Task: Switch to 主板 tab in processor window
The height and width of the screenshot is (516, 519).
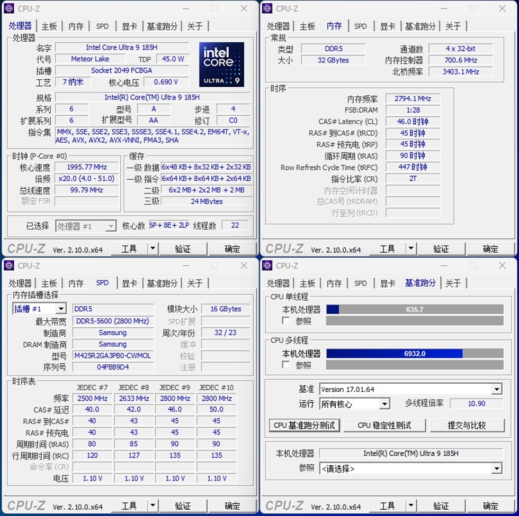Action: (x=49, y=26)
